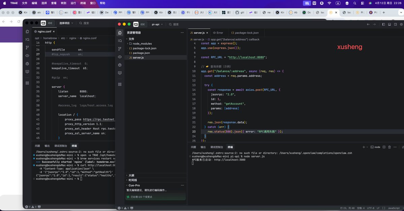Click eye icon in nginx.conf window sidebar
The image size is (404, 211).
tap(27, 55)
